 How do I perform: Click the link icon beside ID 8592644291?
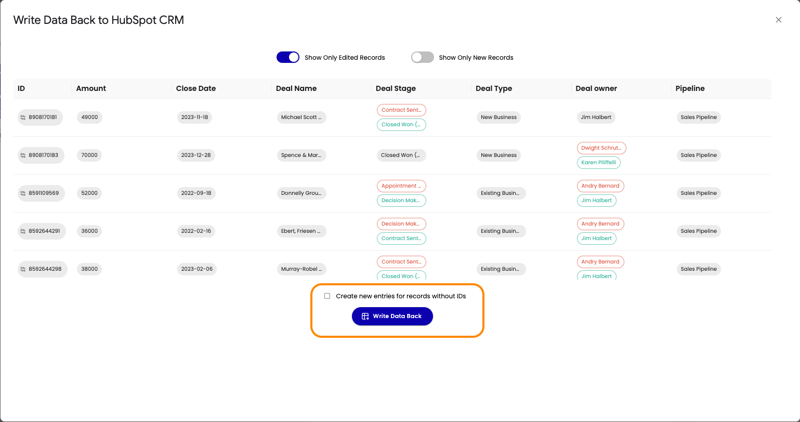(x=23, y=231)
